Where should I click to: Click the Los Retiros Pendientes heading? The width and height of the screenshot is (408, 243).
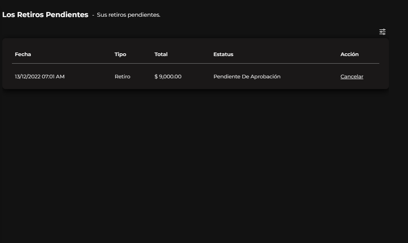pos(45,15)
